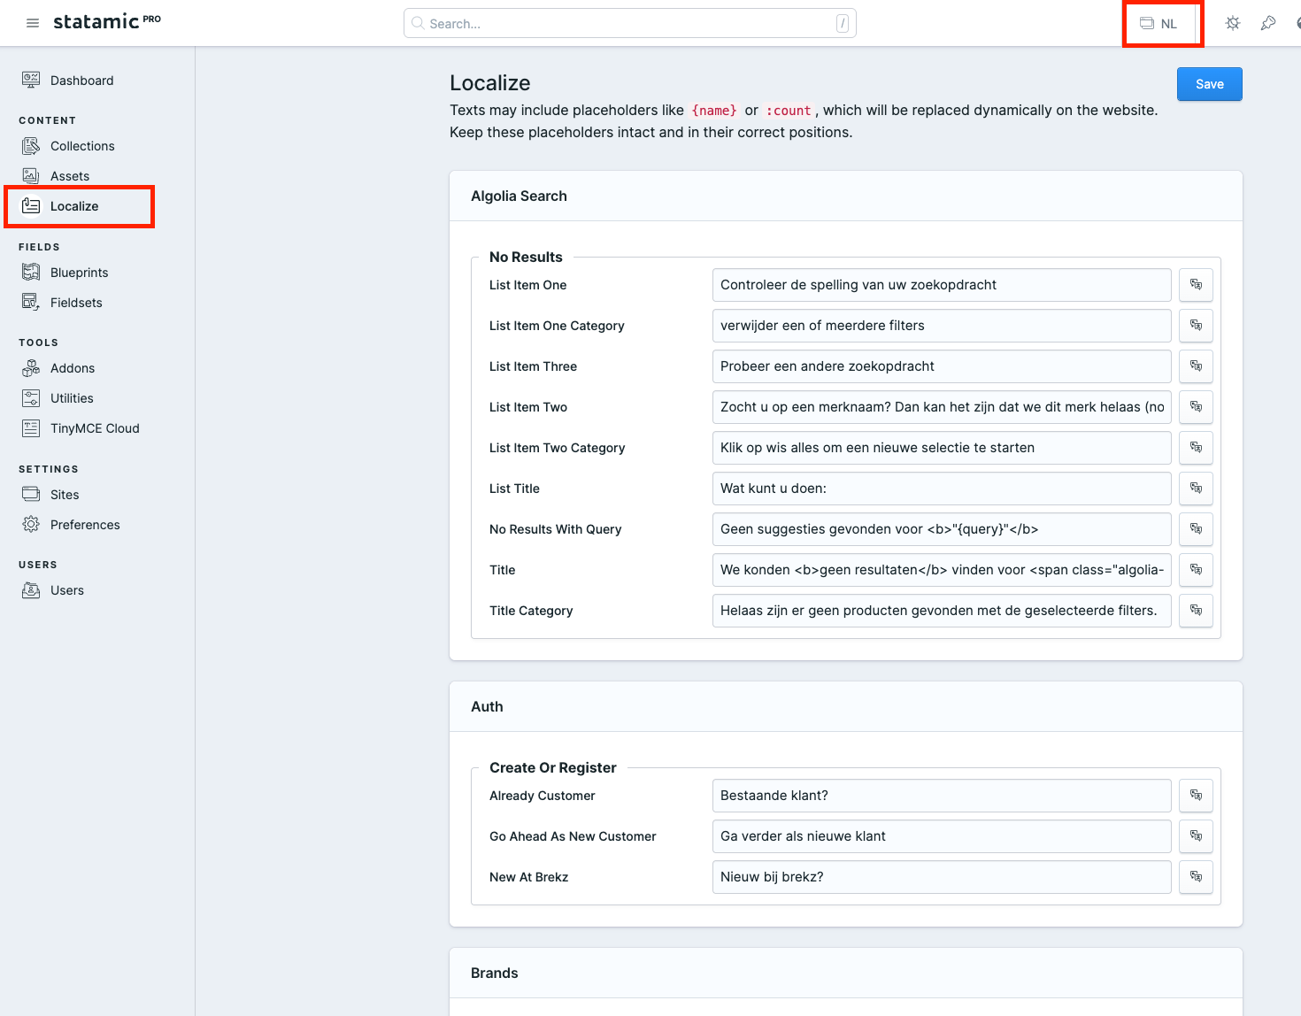Edit the List Item Two field
The width and height of the screenshot is (1301, 1016).
(x=942, y=407)
